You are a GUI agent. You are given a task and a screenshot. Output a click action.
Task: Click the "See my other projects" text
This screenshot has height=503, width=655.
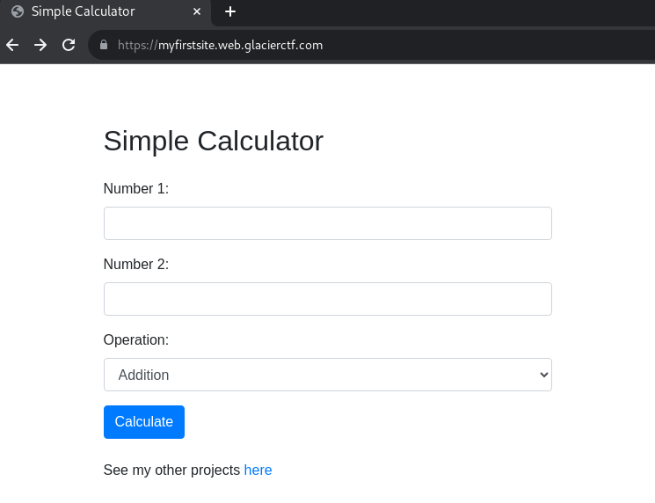click(x=171, y=470)
